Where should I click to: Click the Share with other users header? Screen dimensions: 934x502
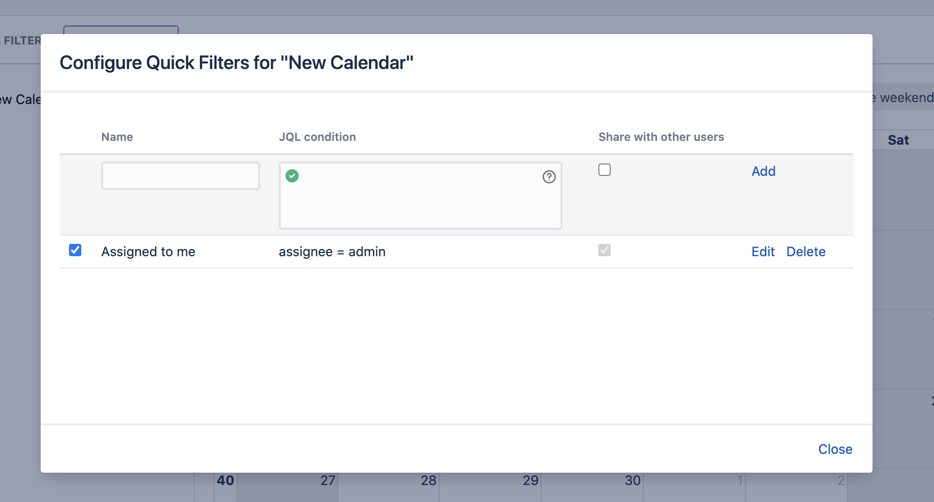point(661,137)
